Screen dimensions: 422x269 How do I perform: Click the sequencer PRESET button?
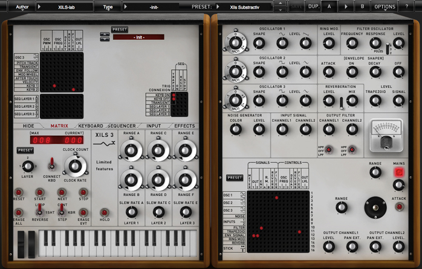click(x=25, y=150)
